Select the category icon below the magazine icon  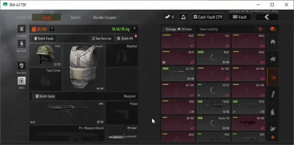[x=273, y=112]
